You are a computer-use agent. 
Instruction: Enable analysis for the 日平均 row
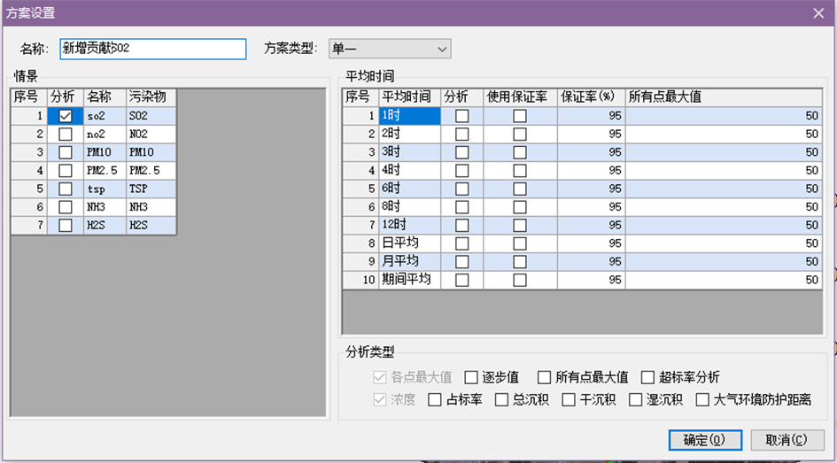[x=461, y=243]
